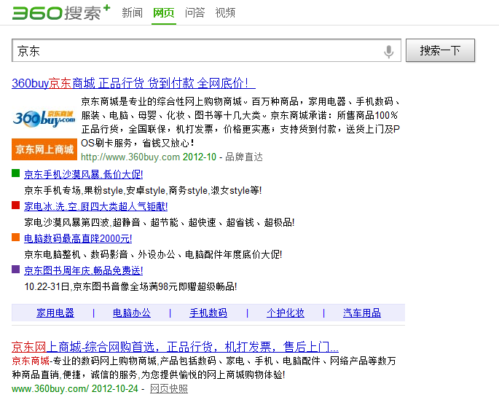This screenshot has width=499, height=400.
Task: Click into the search box containing 京东
Action: (x=197, y=51)
